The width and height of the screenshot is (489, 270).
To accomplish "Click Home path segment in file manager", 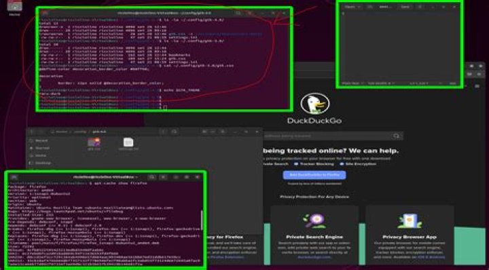I will coord(60,132).
